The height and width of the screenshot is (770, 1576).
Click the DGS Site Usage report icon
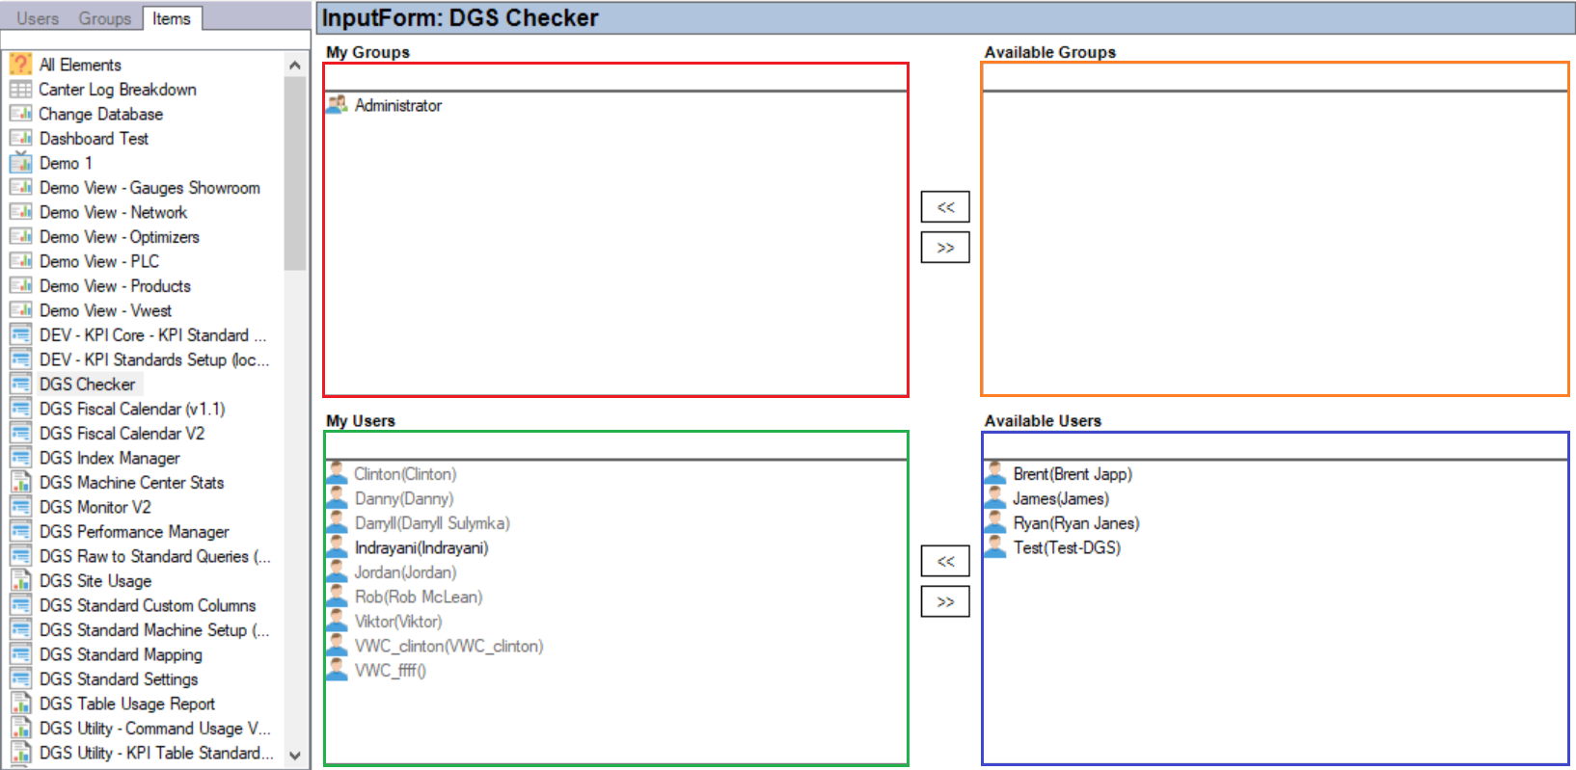(20, 581)
